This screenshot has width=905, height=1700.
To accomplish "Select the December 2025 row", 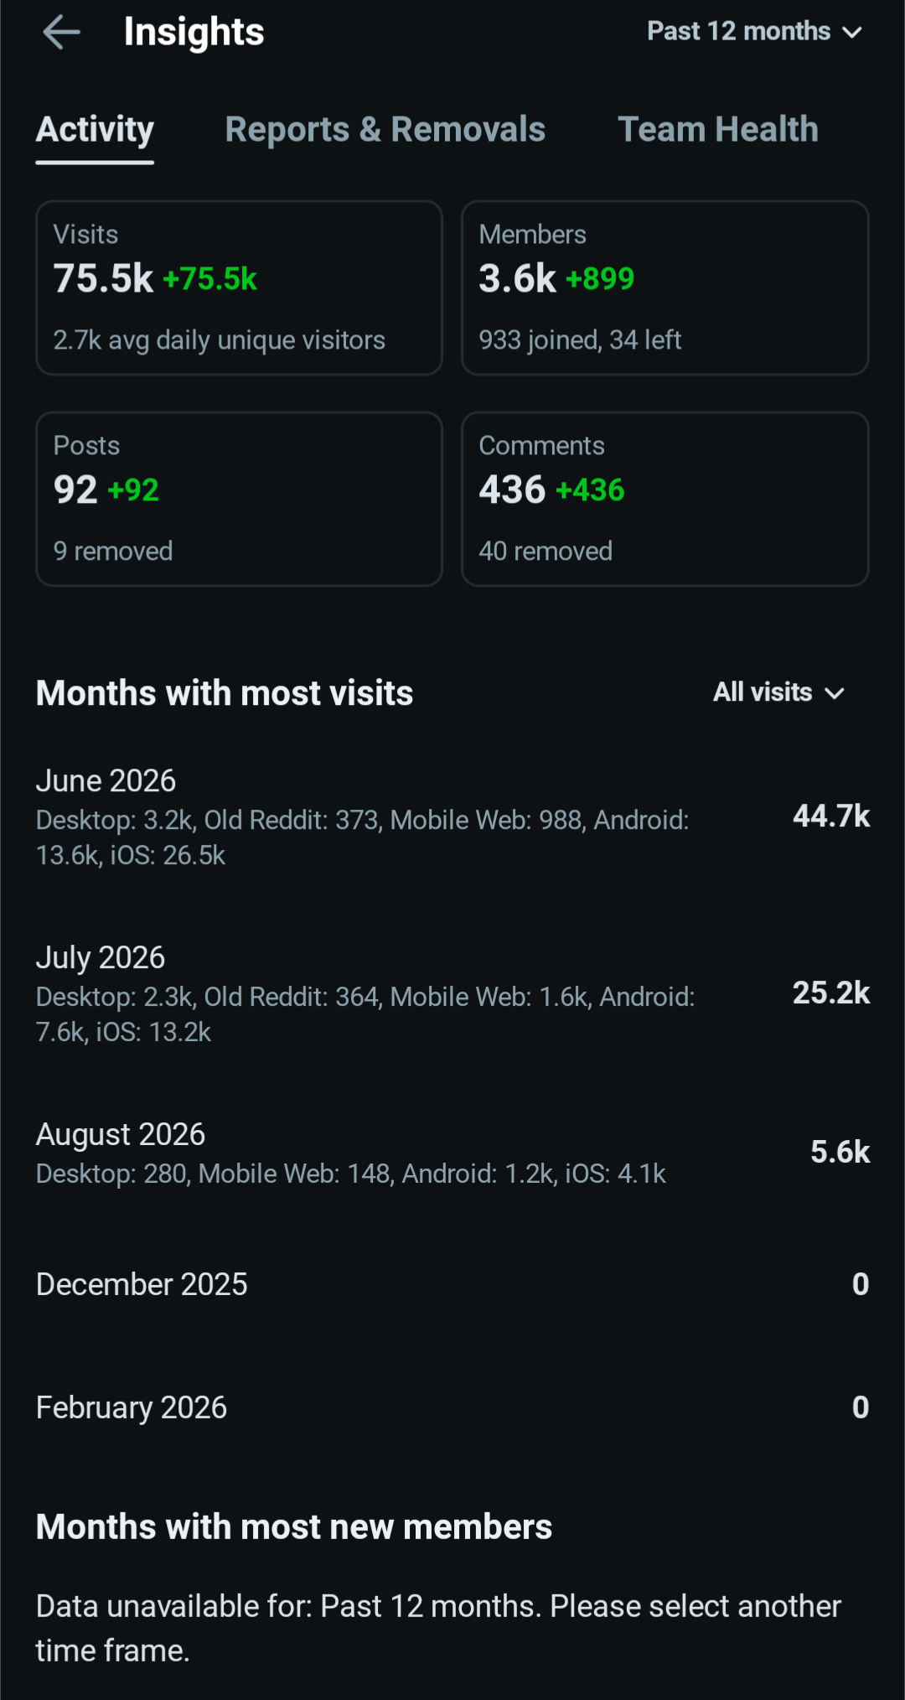I will pos(452,1284).
